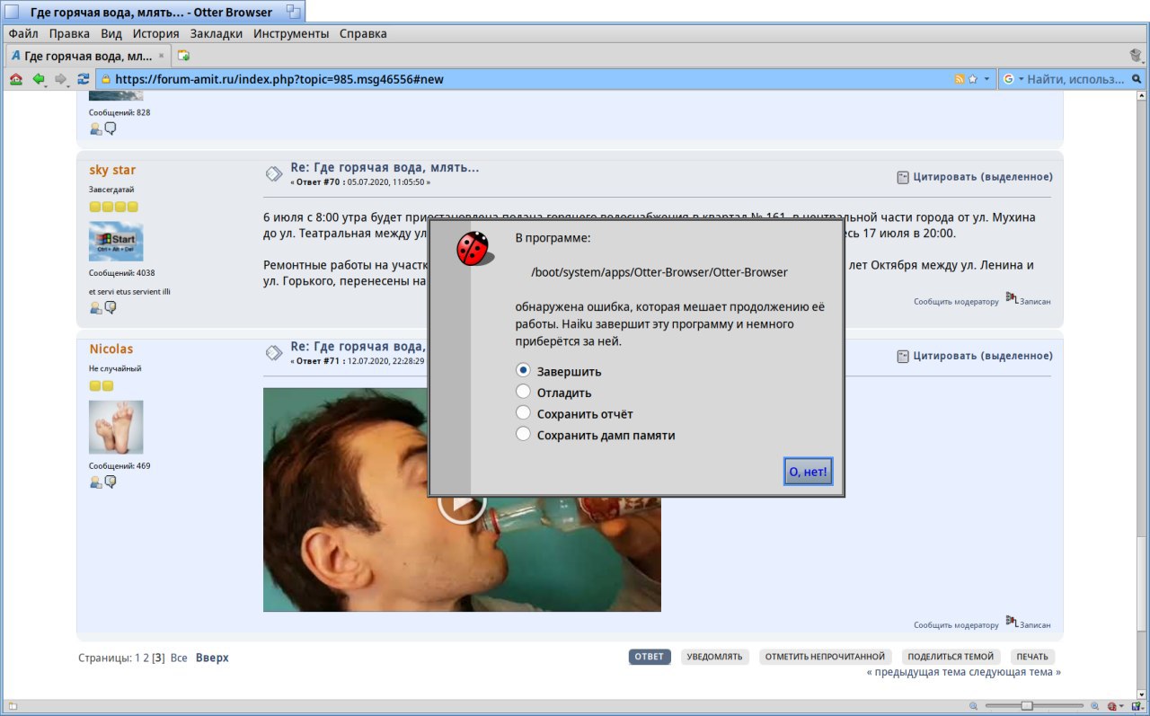View sky star's profile icon
The height and width of the screenshot is (716, 1150).
click(96, 307)
